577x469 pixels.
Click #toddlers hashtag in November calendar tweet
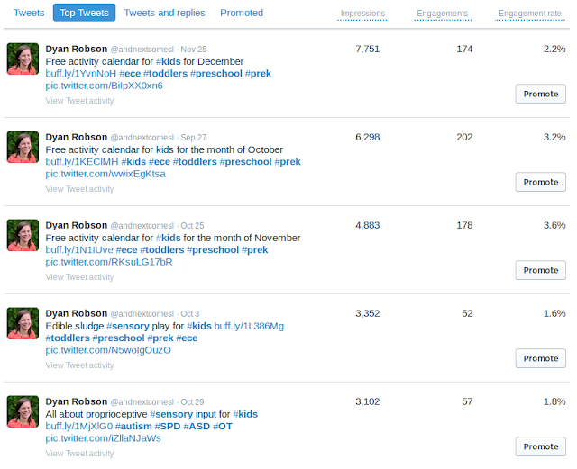click(x=162, y=250)
